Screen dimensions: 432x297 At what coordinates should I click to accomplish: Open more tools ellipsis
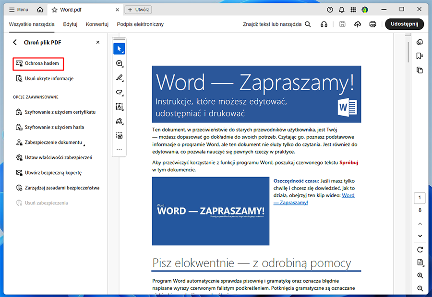click(x=120, y=150)
